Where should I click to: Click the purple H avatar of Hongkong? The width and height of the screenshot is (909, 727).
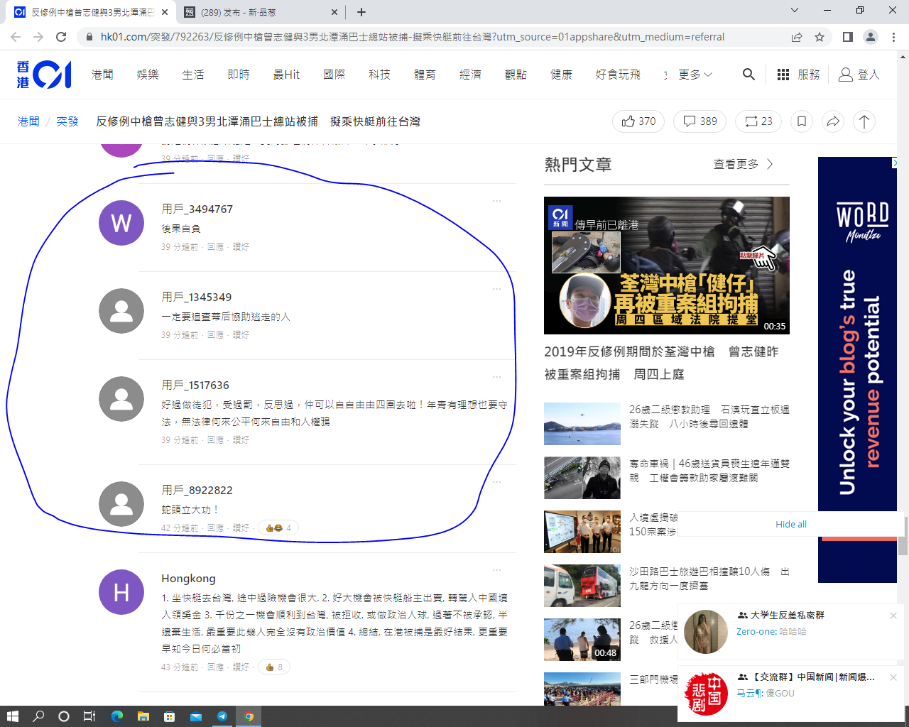coord(121,592)
